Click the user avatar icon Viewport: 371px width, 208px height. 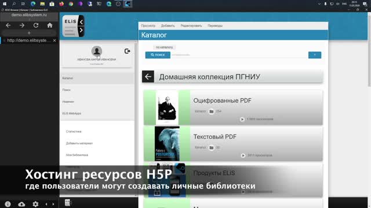[97, 51]
